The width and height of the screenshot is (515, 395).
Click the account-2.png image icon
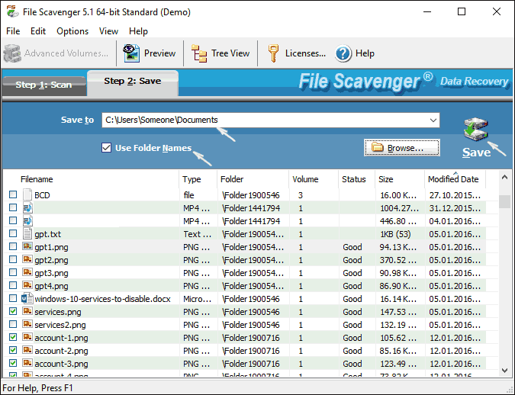point(27,350)
